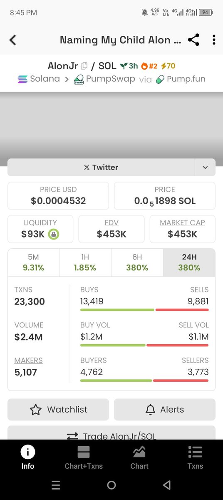223x500 pixels.
Task: Enable Alerts with the bell button
Action: (x=165, y=410)
